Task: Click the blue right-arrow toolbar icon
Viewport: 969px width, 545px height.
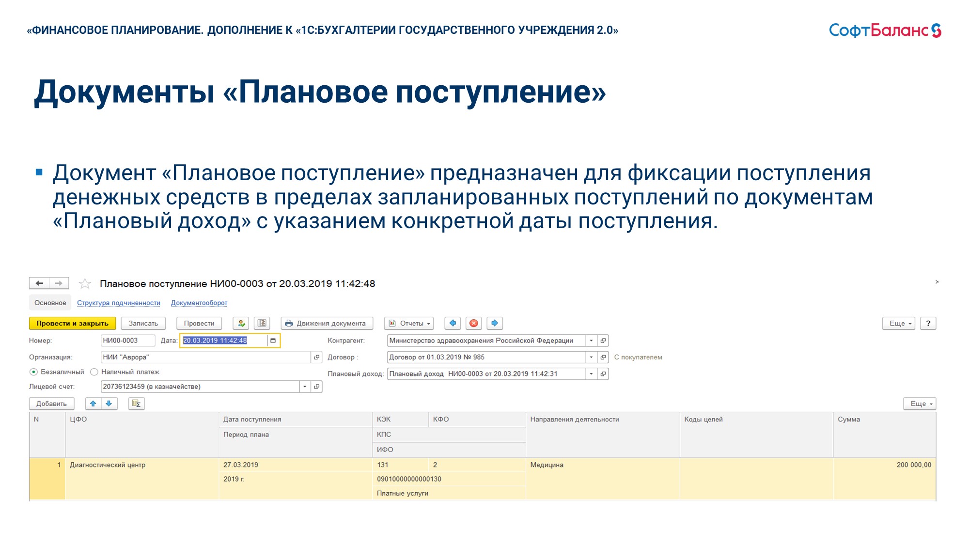Action: point(495,323)
